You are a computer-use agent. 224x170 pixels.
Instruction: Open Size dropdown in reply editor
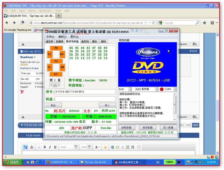tap(89, 147)
